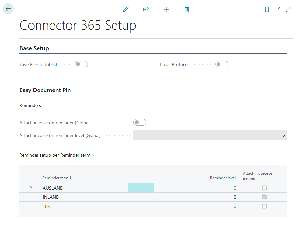Go back using the arrow button
The image size is (308, 231).
click(8, 9)
